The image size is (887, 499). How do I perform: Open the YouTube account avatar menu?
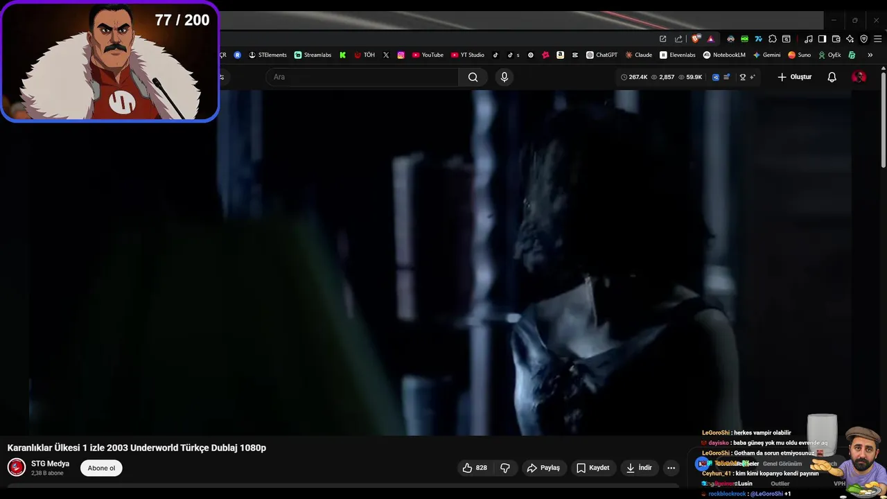859,77
